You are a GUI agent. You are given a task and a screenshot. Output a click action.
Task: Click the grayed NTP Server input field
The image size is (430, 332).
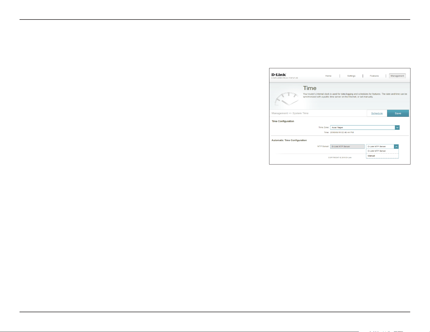click(x=347, y=146)
